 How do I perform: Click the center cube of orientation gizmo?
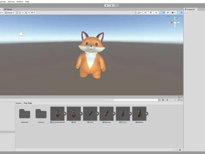[175, 23]
